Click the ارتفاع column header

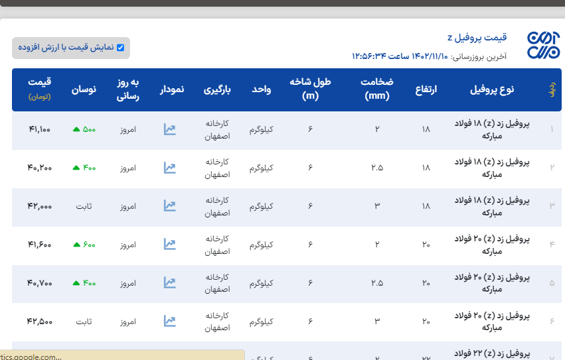coord(426,90)
